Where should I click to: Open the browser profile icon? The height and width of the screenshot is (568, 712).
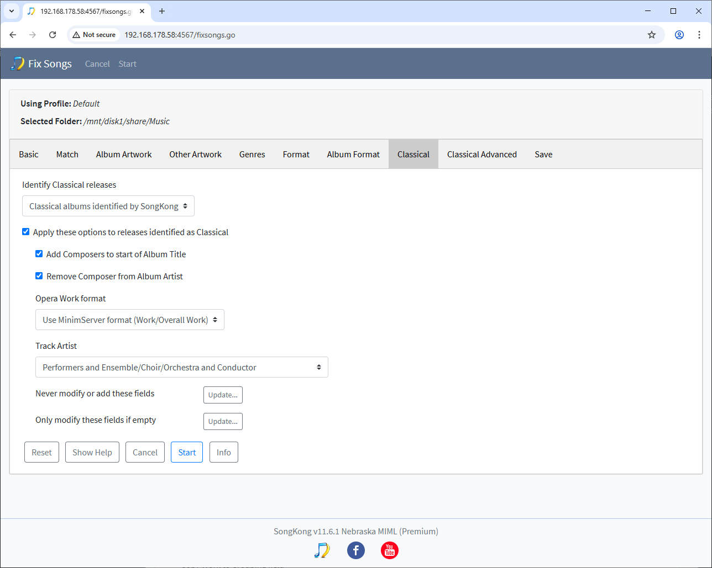(679, 35)
